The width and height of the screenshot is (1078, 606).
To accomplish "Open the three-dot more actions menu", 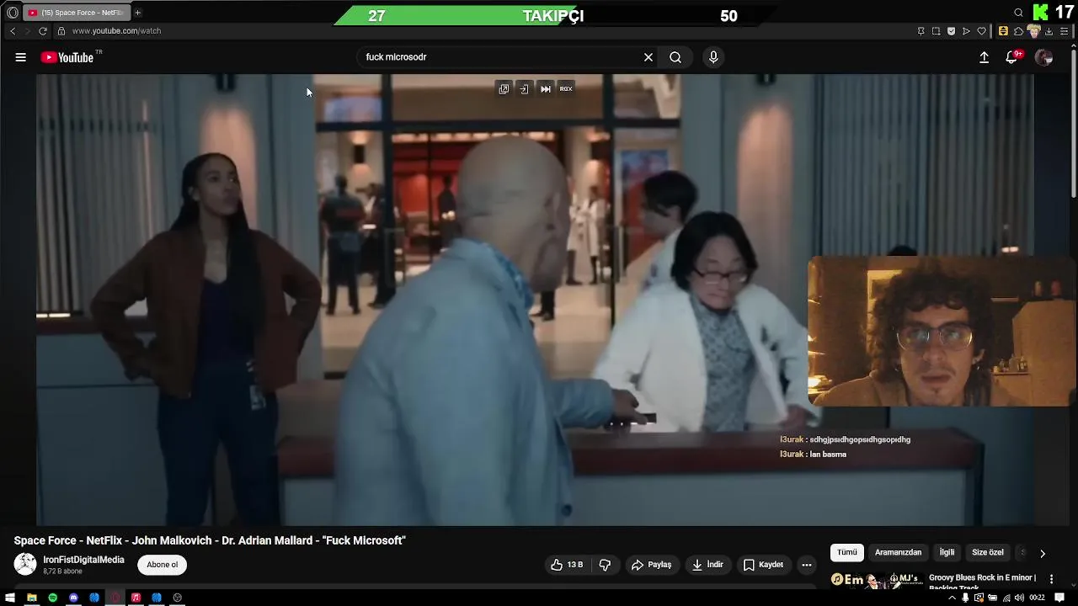I will pyautogui.click(x=806, y=565).
